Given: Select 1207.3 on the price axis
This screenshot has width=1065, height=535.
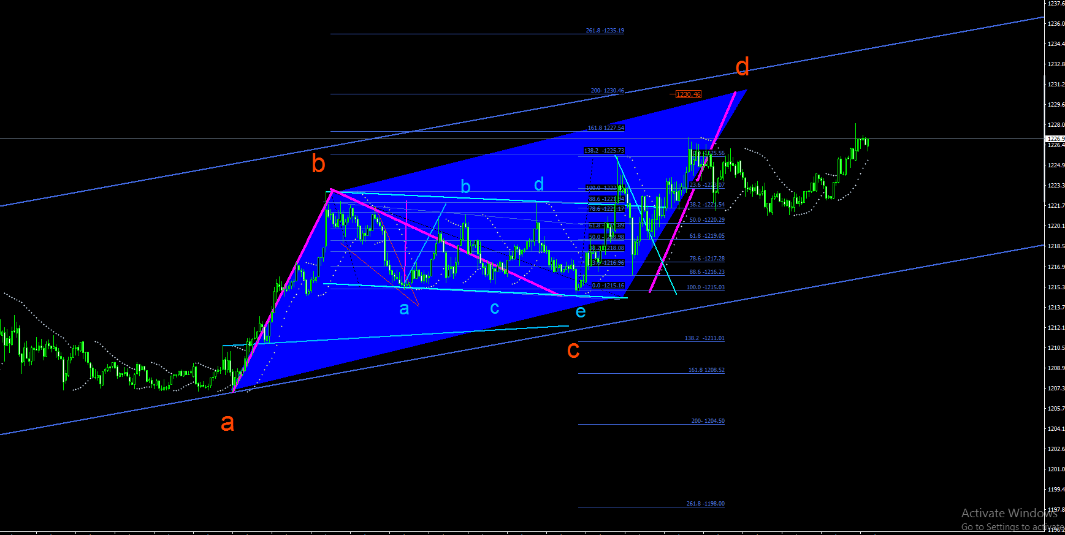Looking at the screenshot, I should 1056,389.
